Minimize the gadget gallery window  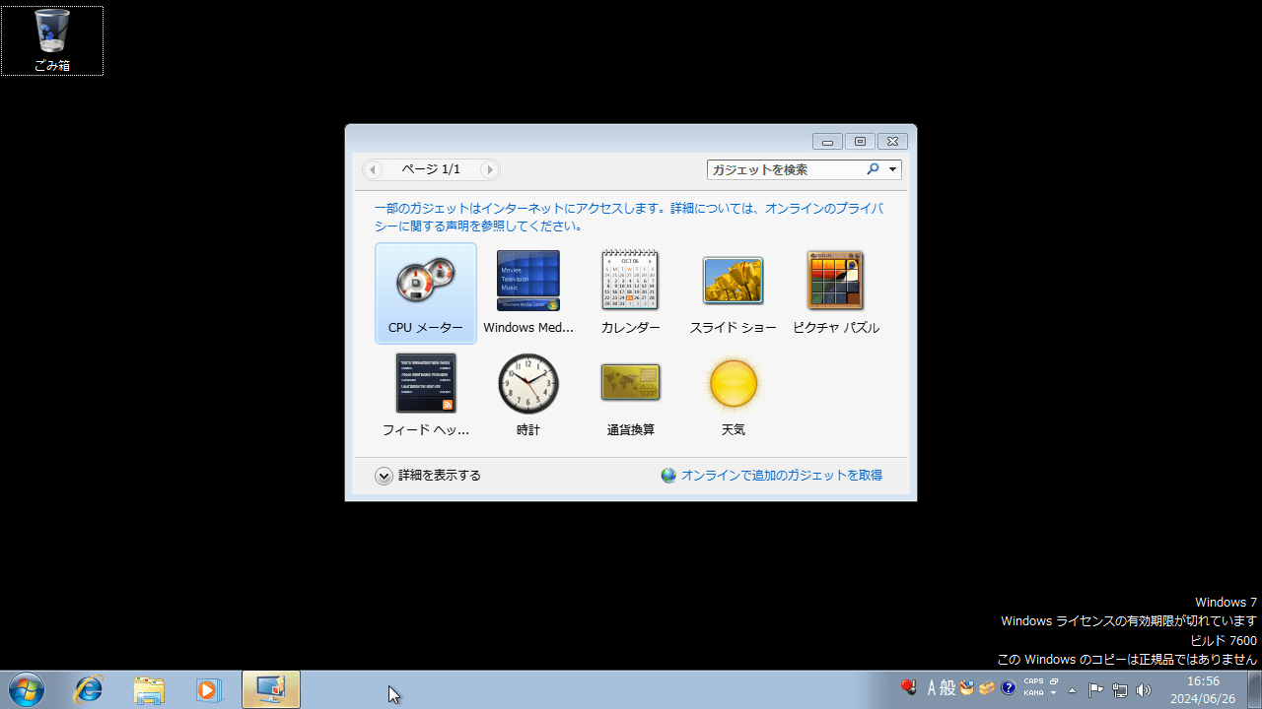pos(827,142)
